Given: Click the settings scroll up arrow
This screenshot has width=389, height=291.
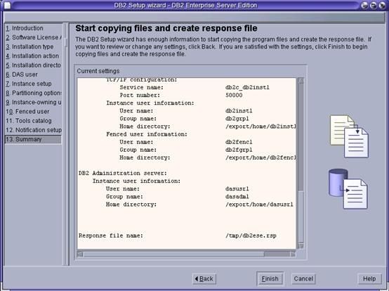Looking at the screenshot, I should 301,81.
